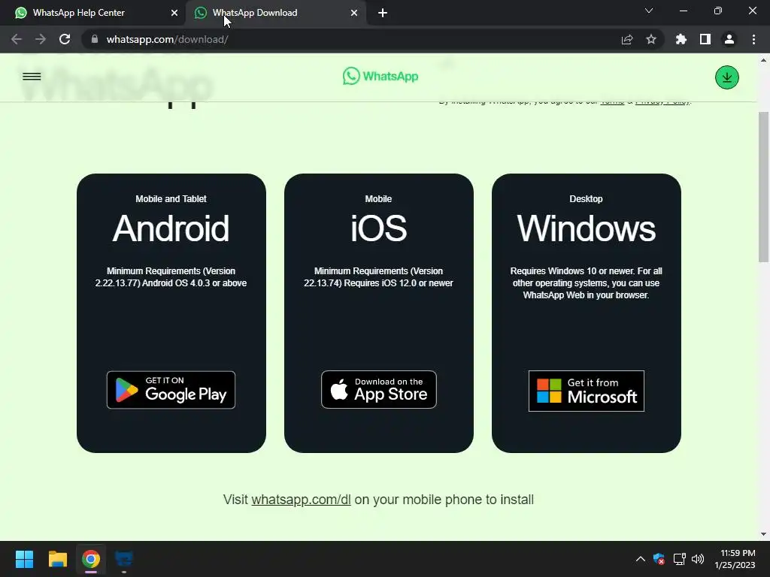Close the WhatsApp Help Center tab
This screenshot has width=770, height=577.
pos(174,13)
